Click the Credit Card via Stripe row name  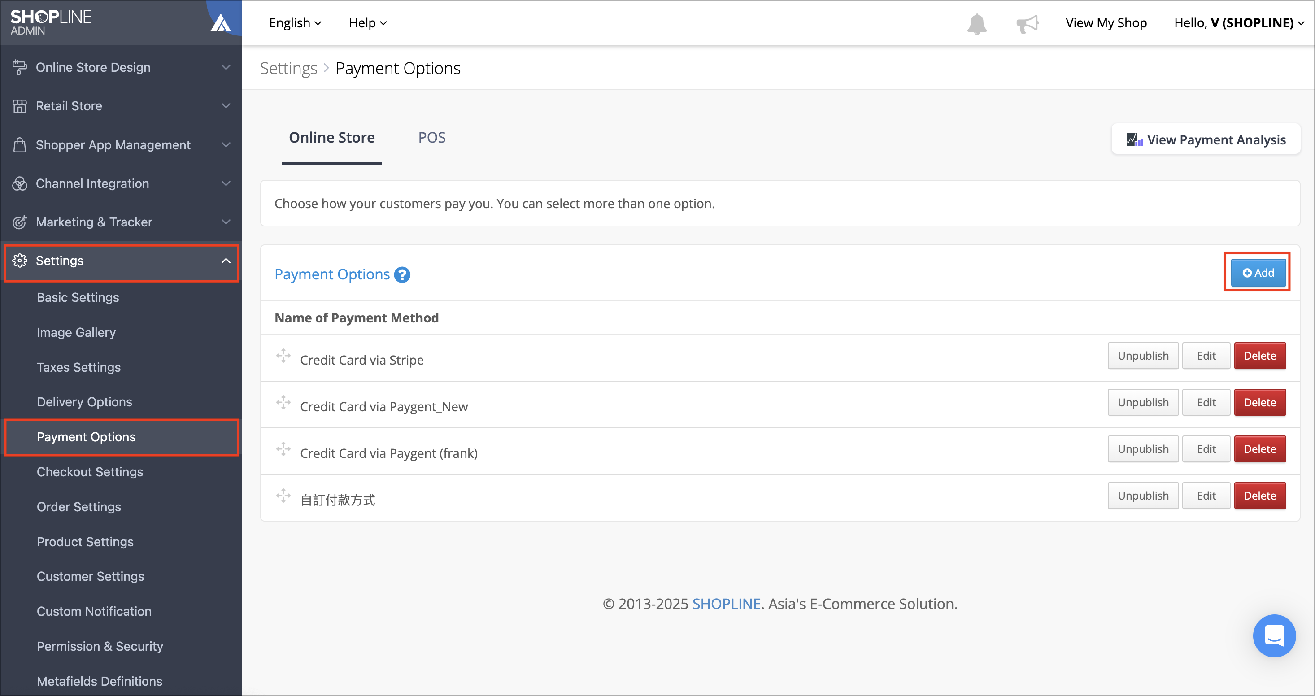coord(361,360)
